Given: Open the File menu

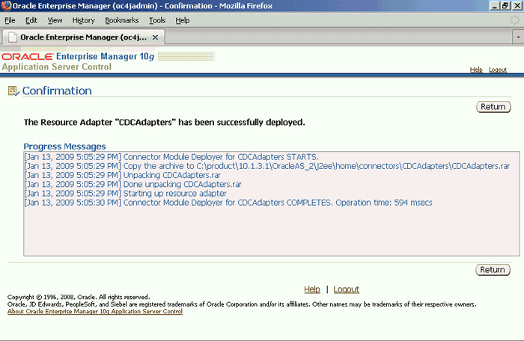Looking at the screenshot, I should 10,20.
